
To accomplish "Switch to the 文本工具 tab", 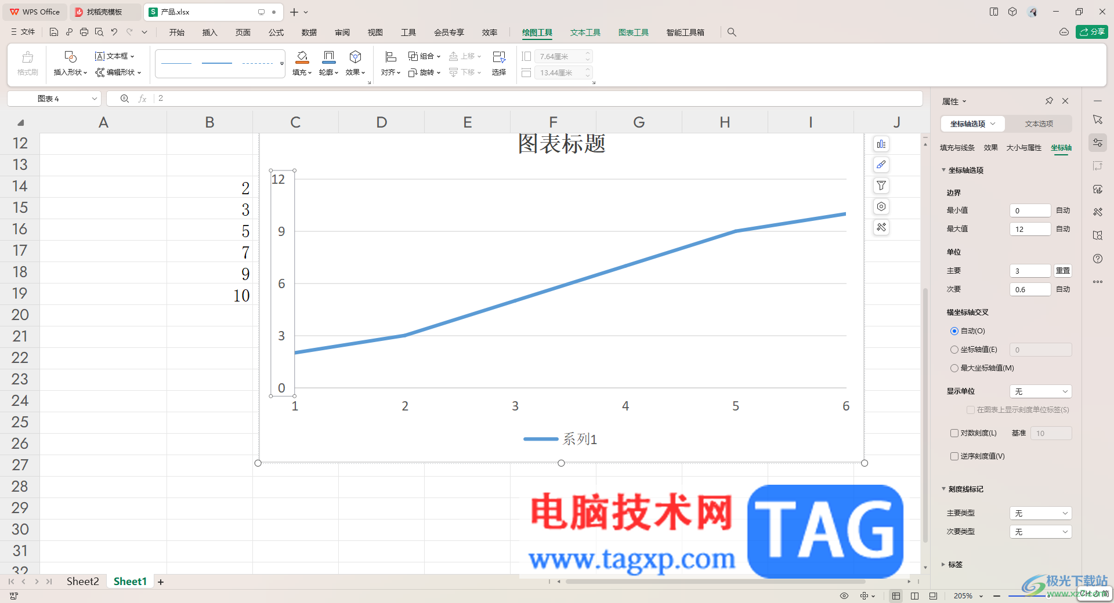I will coord(585,32).
